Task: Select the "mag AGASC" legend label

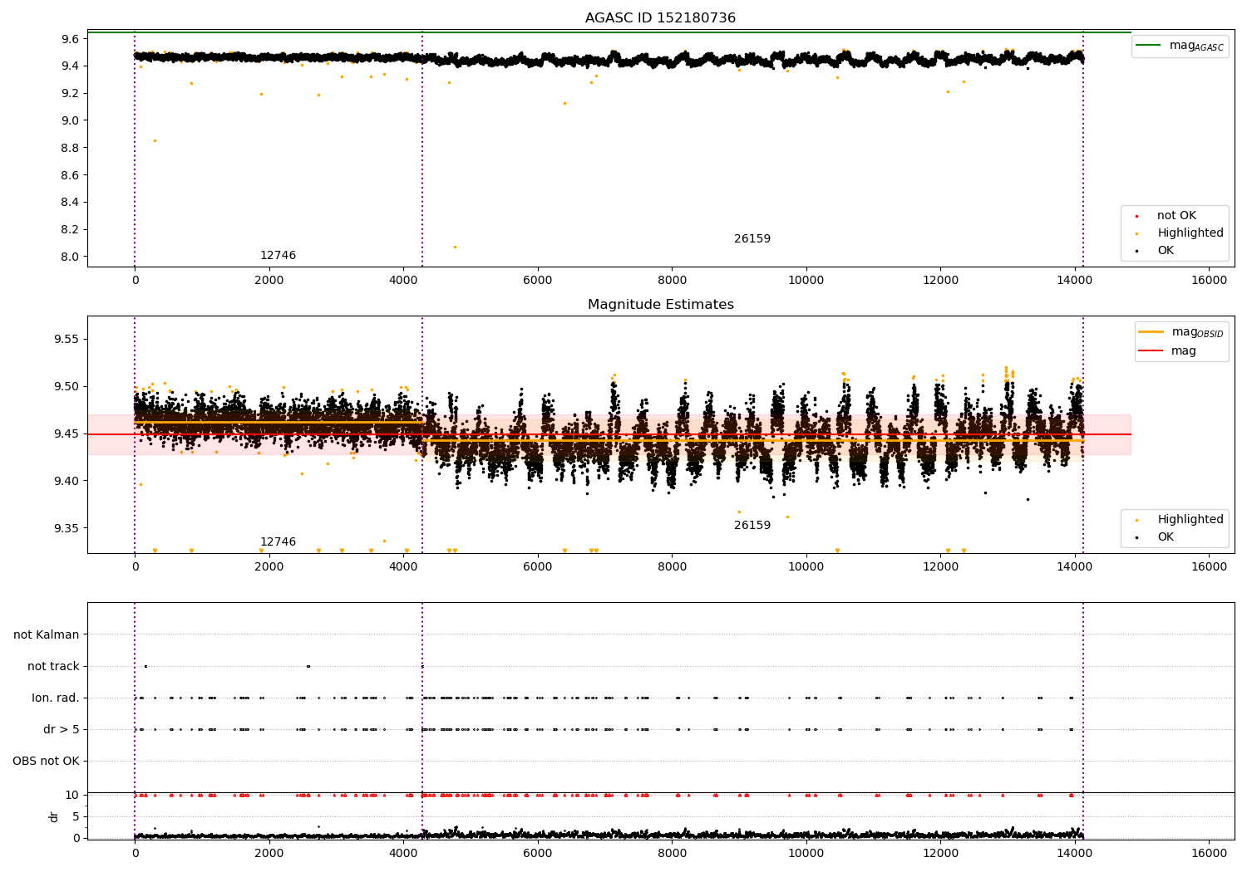Action: tap(1196, 46)
